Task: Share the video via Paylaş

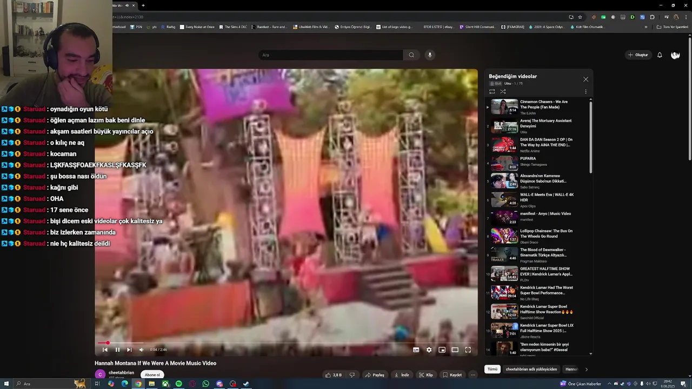Action: pos(375,374)
